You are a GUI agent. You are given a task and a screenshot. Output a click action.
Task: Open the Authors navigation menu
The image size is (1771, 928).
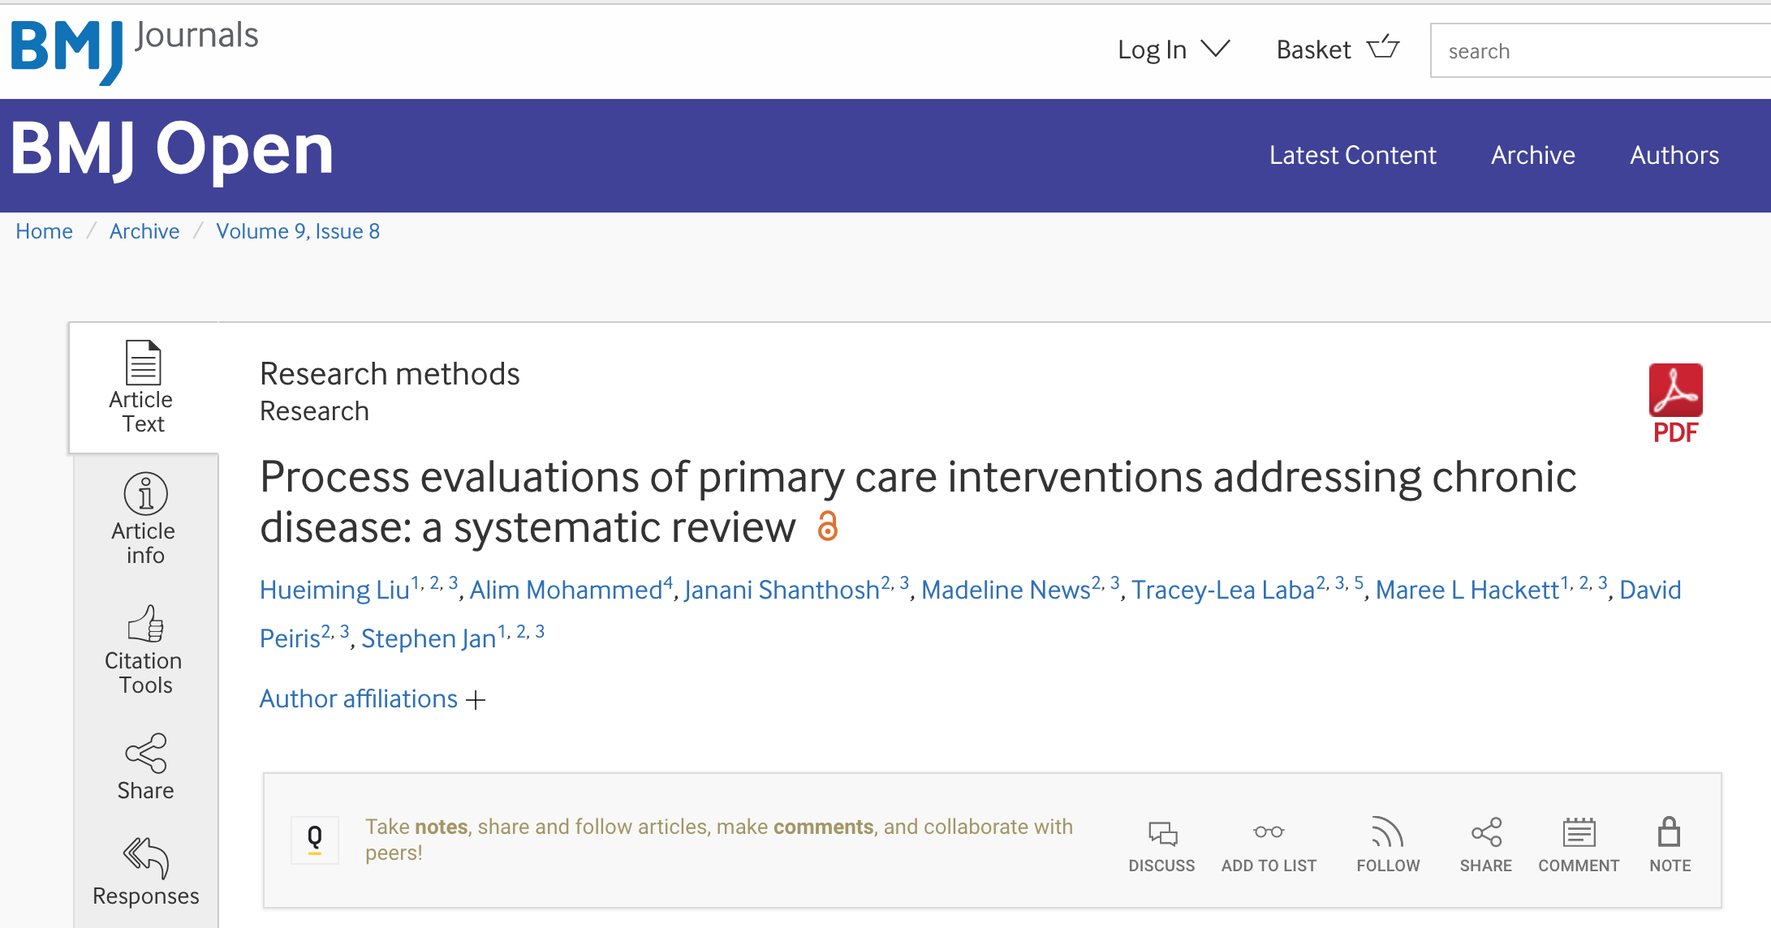coord(1674,155)
